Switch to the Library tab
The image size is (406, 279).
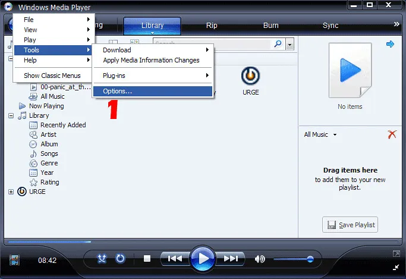pyautogui.click(x=152, y=25)
